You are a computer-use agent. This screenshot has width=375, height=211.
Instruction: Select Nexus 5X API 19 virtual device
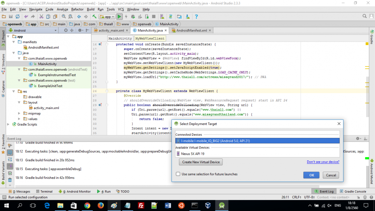tap(257, 153)
